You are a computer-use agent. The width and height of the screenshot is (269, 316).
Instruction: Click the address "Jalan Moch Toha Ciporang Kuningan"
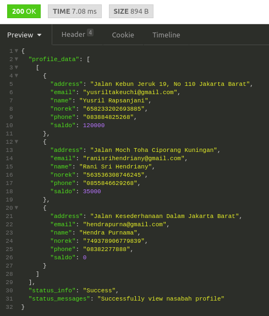(x=153, y=150)
